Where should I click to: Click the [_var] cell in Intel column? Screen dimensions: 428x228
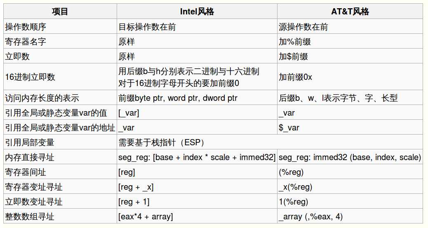[x=129, y=113]
